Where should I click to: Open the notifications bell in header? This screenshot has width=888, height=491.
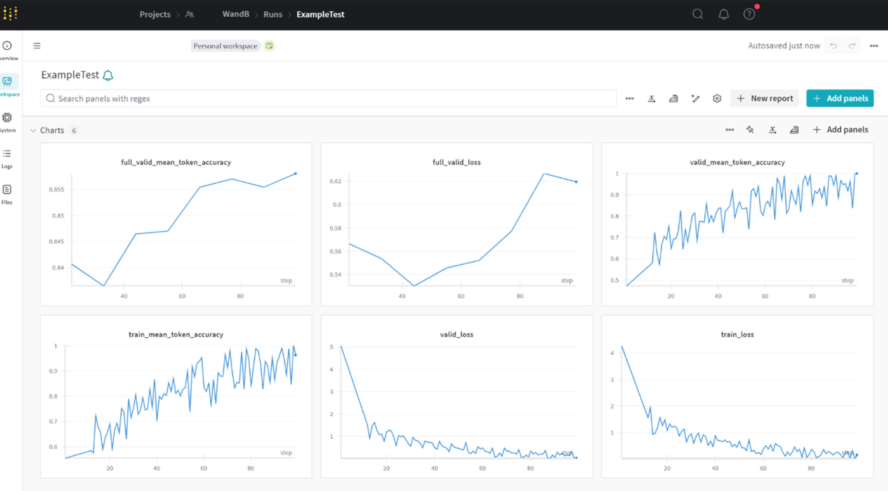click(723, 14)
